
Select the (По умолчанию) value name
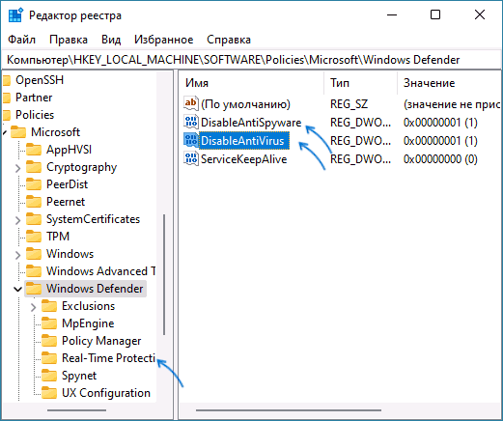pyautogui.click(x=245, y=104)
